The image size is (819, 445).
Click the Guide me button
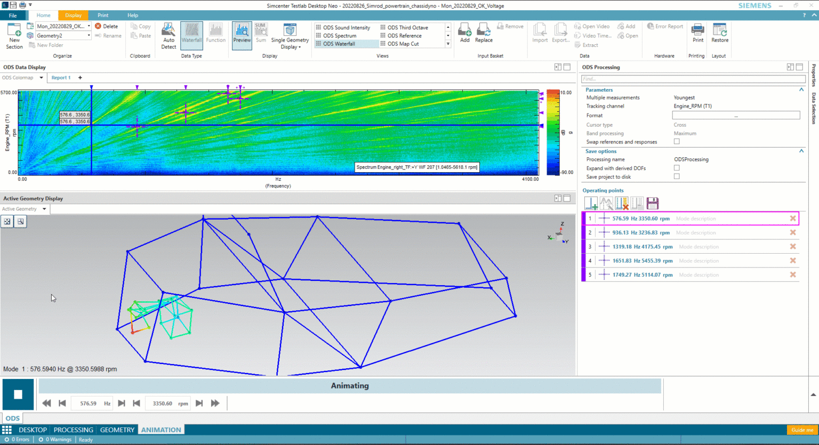pos(802,430)
